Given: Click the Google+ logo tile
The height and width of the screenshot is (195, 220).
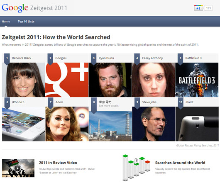Looking at the screenshot, I should tap(67, 80).
